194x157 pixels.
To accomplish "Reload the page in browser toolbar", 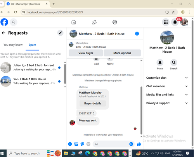I will click(x=16, y=12).
